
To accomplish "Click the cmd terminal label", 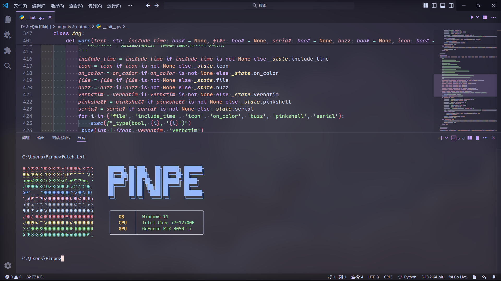I will (458, 138).
